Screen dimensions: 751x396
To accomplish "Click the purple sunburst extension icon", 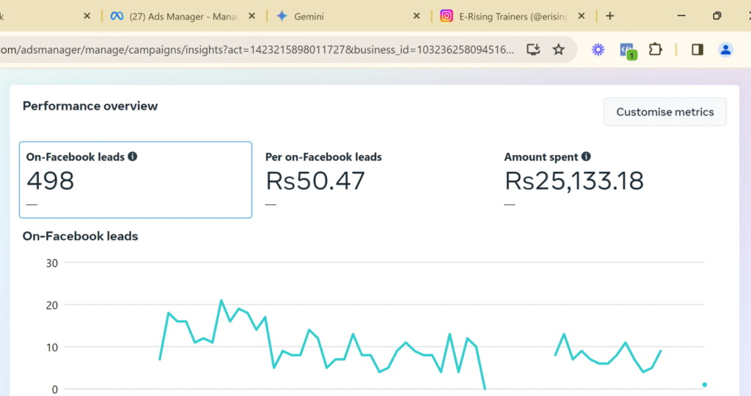I will tap(598, 50).
